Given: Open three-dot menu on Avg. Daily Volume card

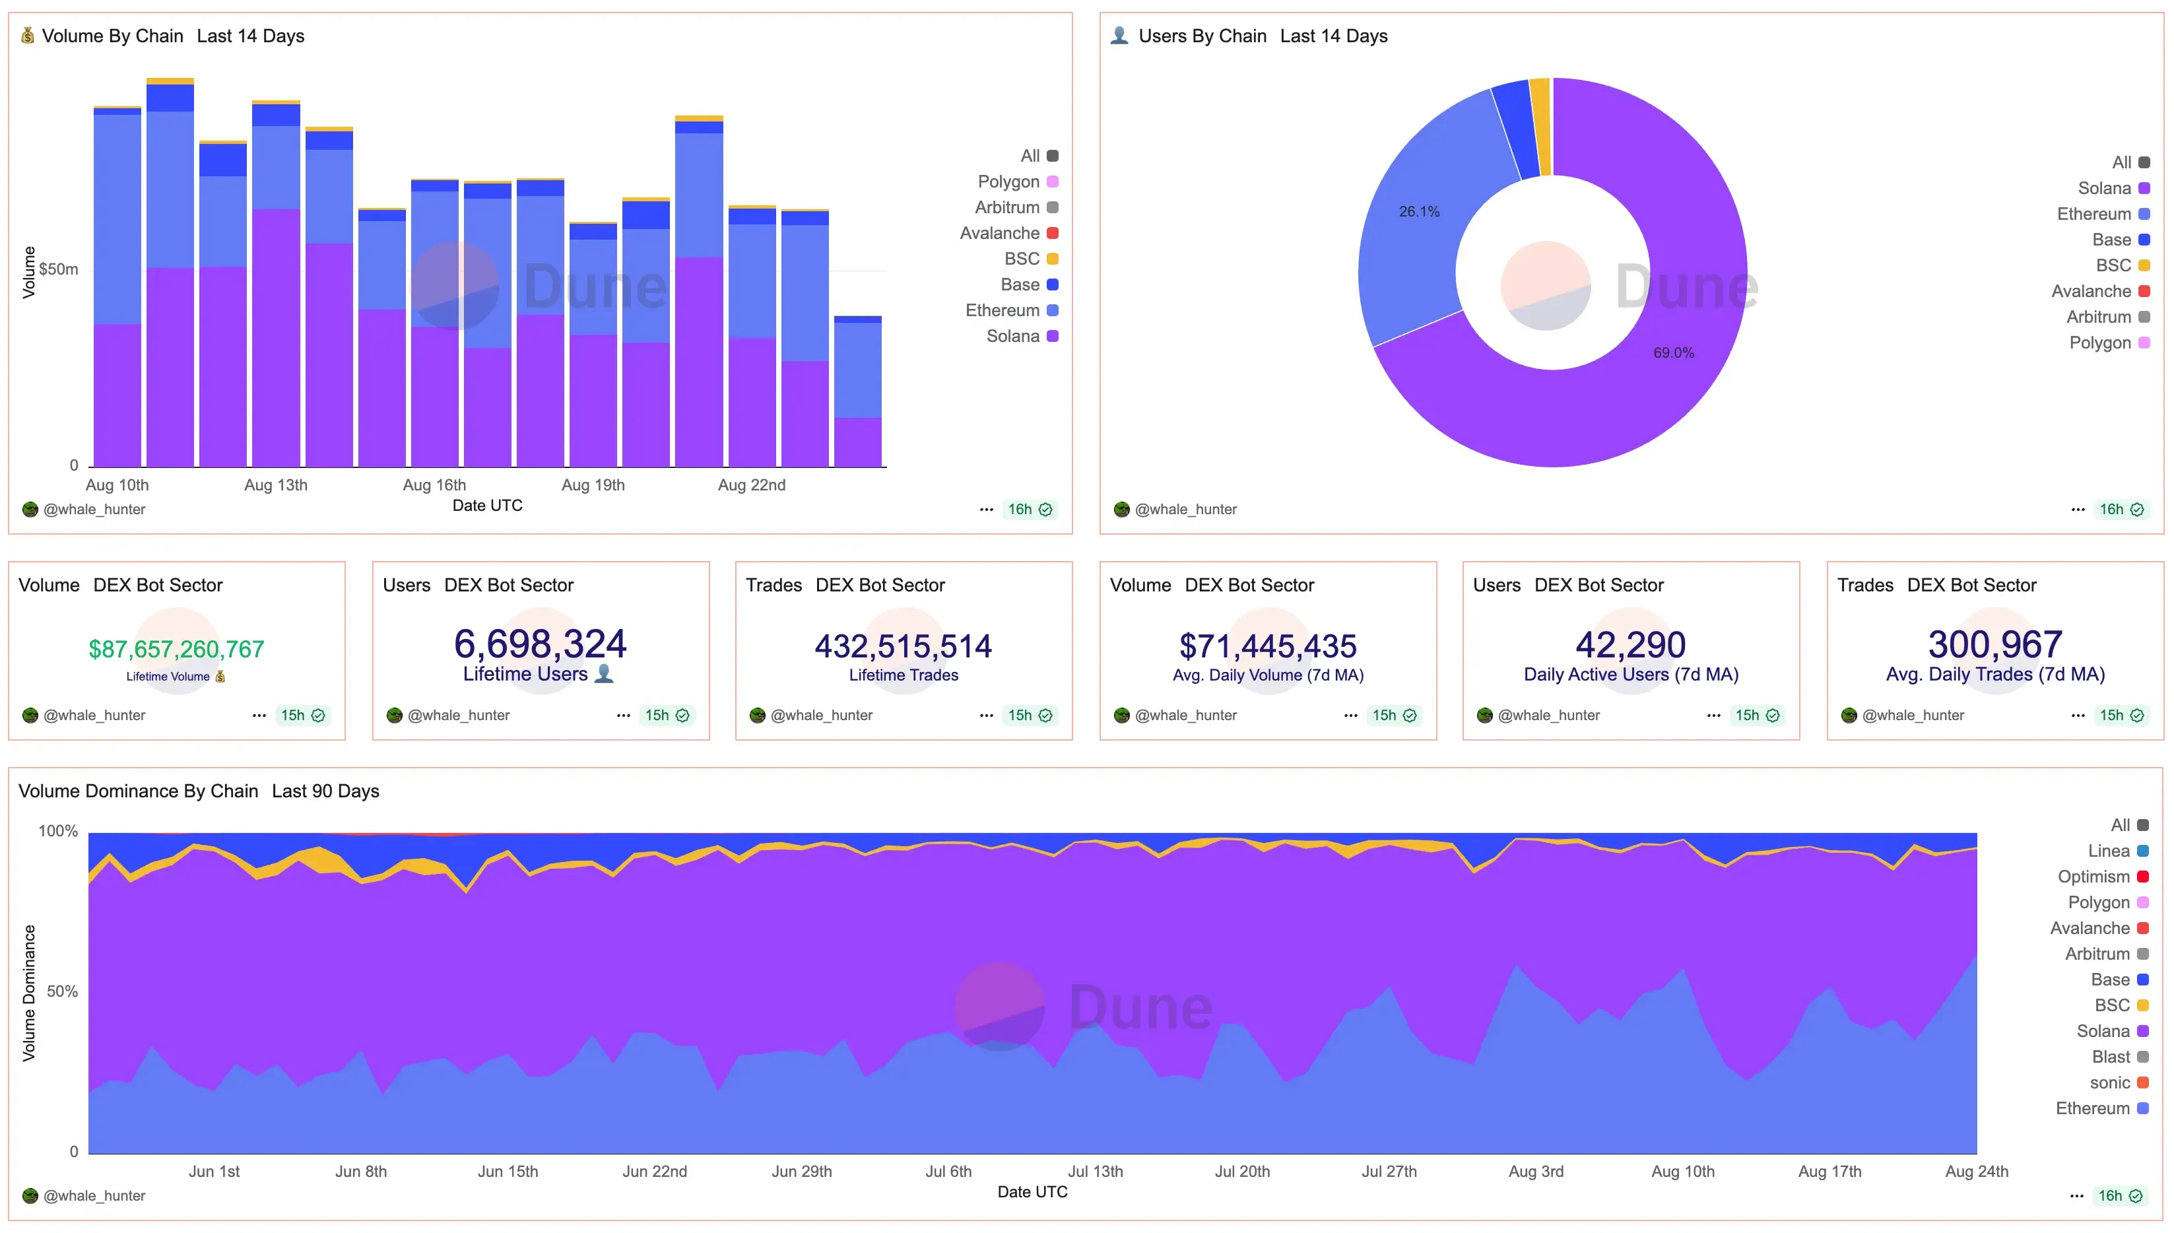Looking at the screenshot, I should [x=1350, y=716].
